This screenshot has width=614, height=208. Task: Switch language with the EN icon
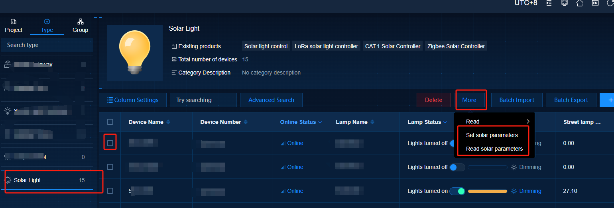click(595, 3)
